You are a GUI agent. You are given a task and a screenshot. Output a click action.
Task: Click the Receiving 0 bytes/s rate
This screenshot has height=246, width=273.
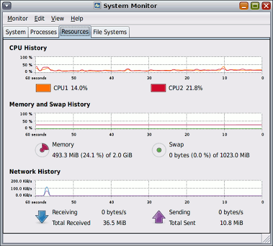(114, 212)
